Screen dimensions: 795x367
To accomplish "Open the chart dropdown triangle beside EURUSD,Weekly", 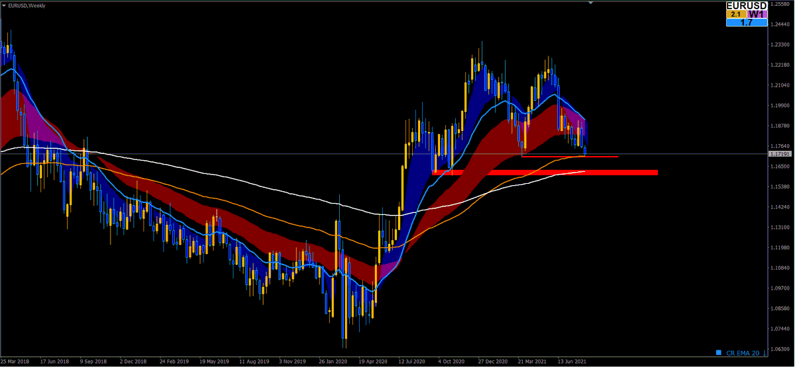I will click(3, 5).
